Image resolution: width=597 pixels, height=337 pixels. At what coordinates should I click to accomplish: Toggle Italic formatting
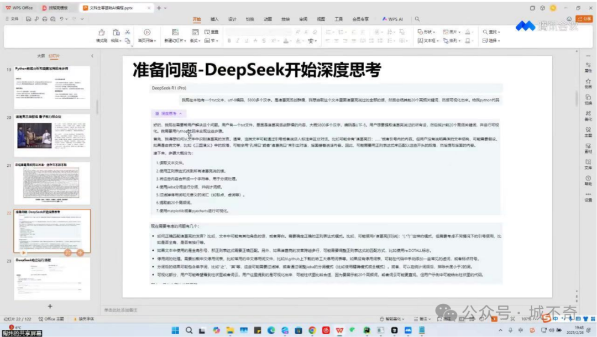pos(238,41)
